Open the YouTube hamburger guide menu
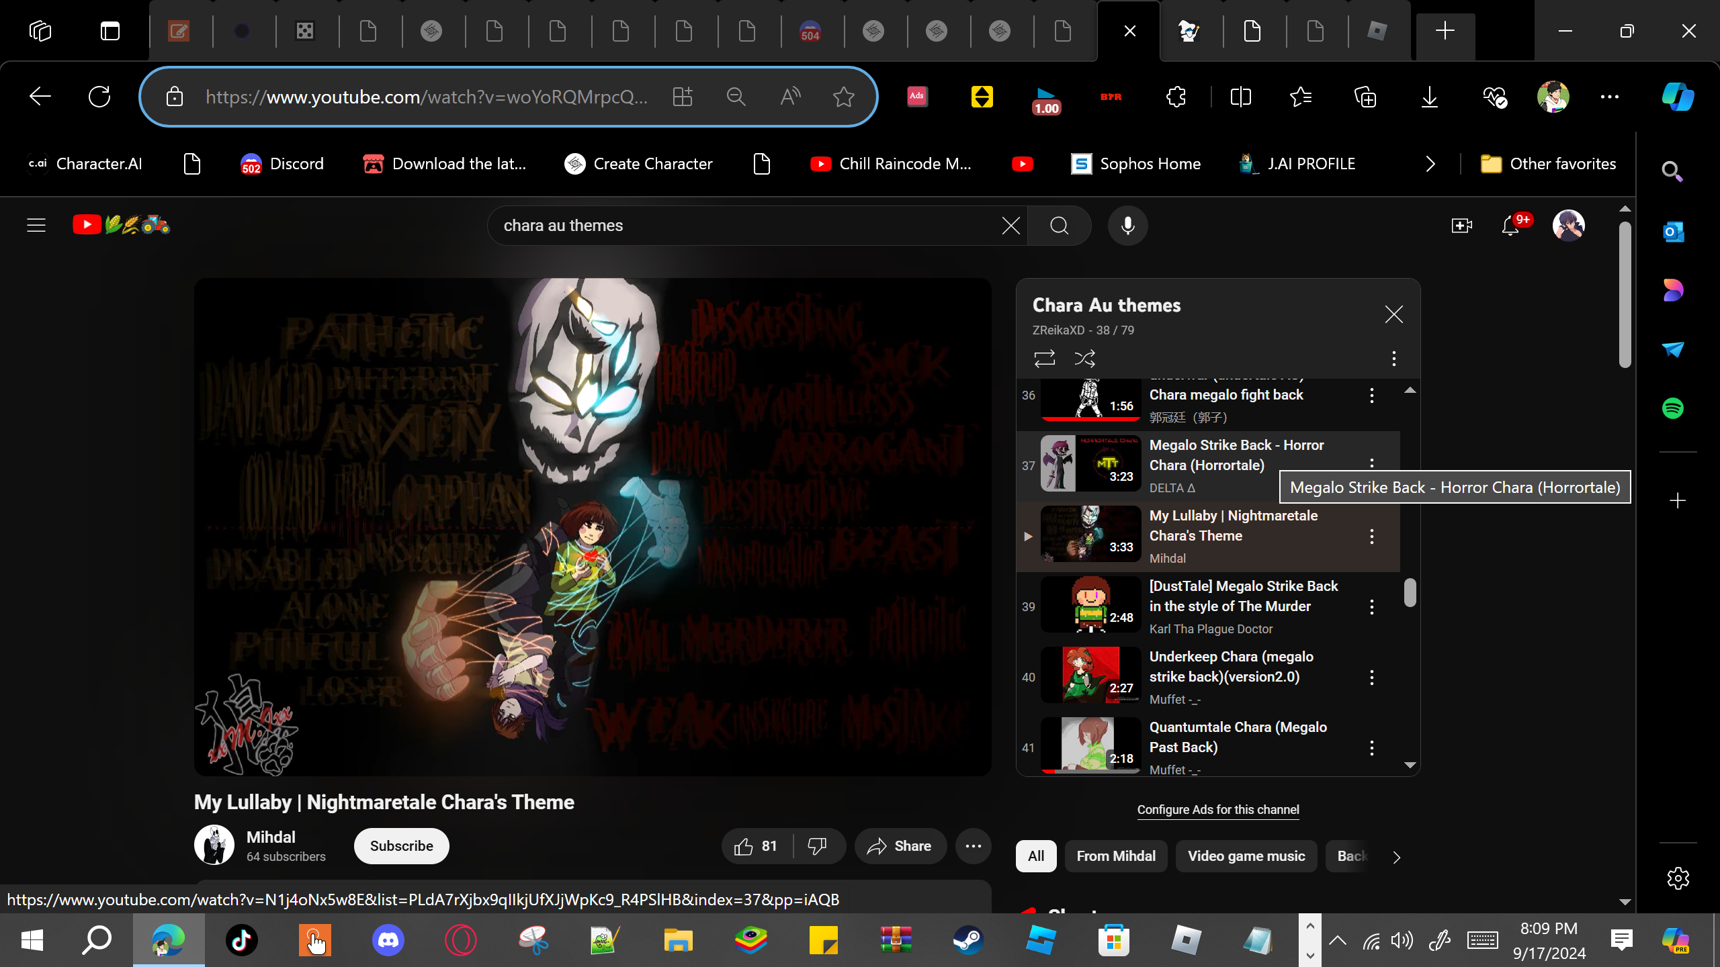 tap(36, 226)
